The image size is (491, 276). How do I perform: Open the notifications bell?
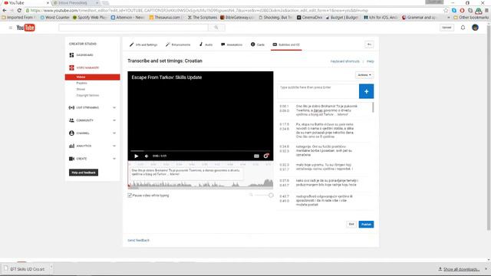pos(463,28)
